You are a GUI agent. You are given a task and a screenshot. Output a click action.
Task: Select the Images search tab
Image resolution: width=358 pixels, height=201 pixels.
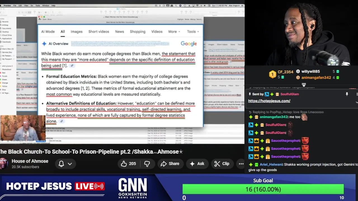click(x=76, y=32)
